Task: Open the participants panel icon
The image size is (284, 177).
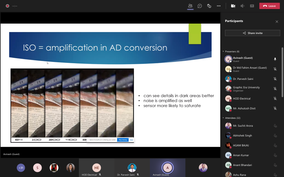Action: click(x=190, y=6)
